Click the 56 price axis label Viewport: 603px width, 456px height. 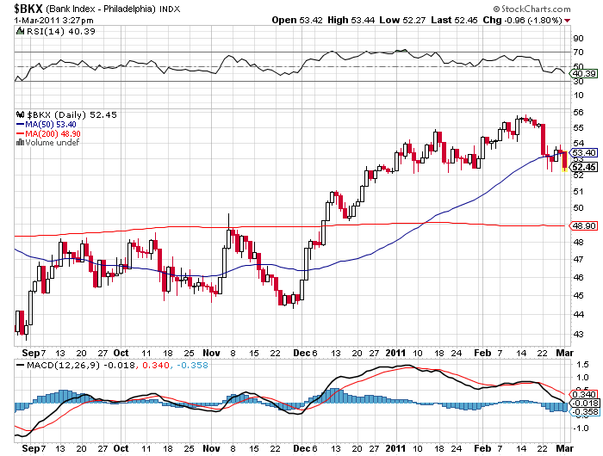pos(578,113)
